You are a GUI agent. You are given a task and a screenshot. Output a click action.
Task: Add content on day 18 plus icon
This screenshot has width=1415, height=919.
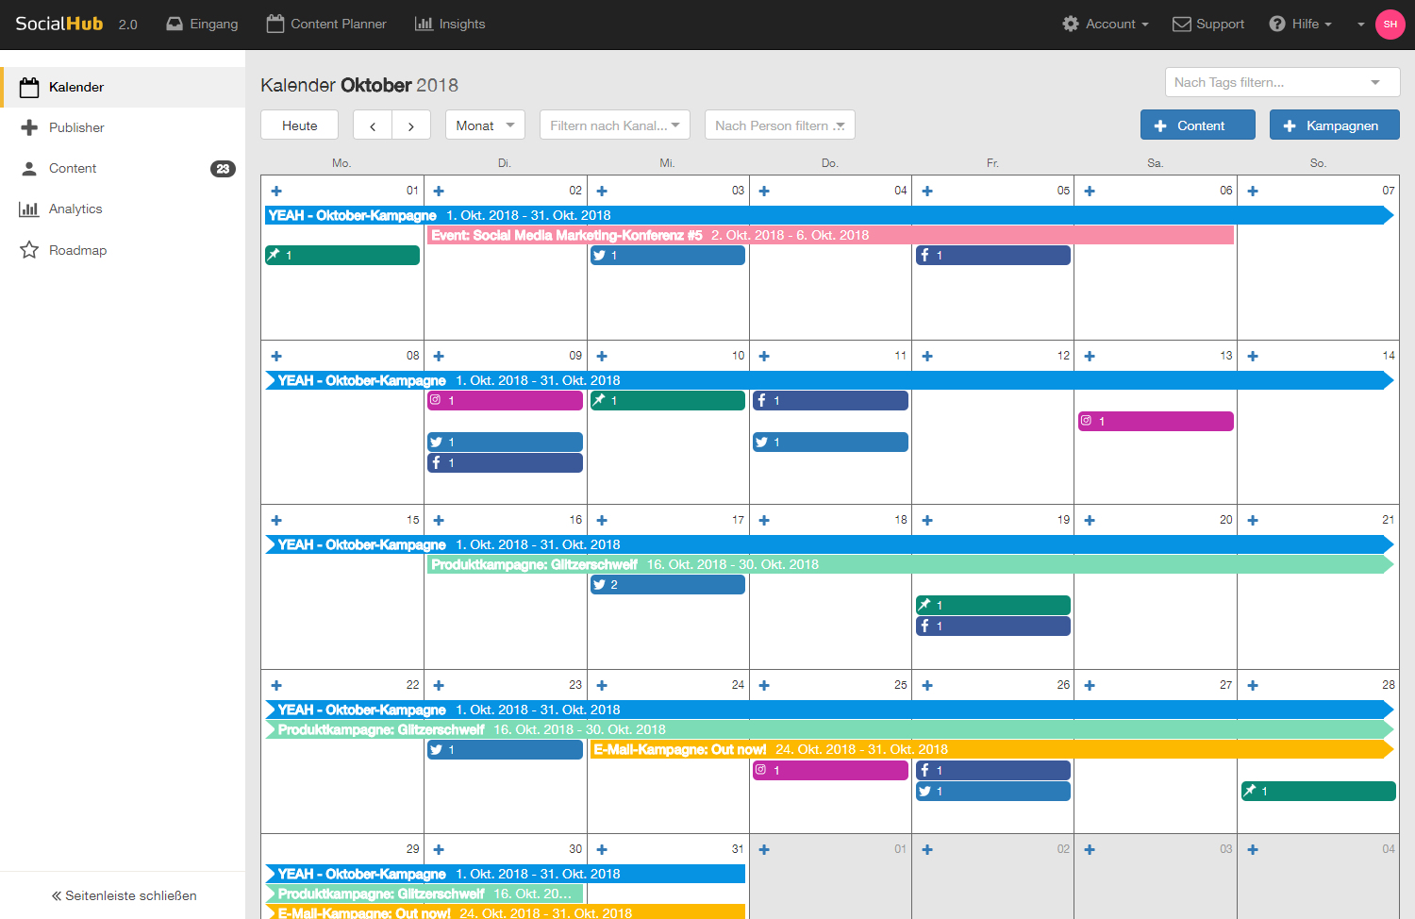(764, 520)
